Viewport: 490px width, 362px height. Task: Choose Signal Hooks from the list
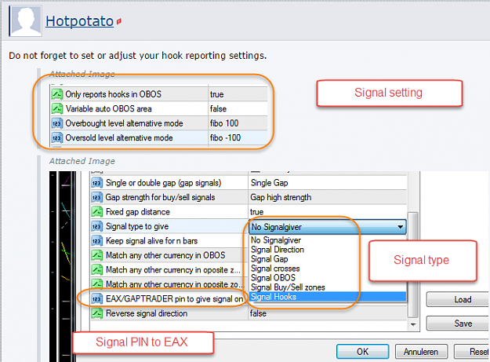point(328,297)
